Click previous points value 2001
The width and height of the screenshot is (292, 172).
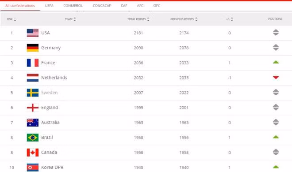(184, 108)
